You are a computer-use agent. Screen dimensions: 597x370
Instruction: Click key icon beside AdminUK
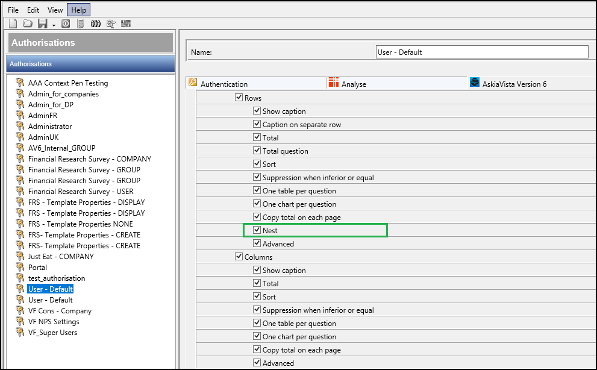pos(20,137)
